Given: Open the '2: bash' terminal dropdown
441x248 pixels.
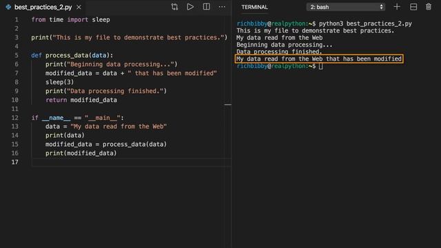Looking at the screenshot, I should (x=346, y=7).
